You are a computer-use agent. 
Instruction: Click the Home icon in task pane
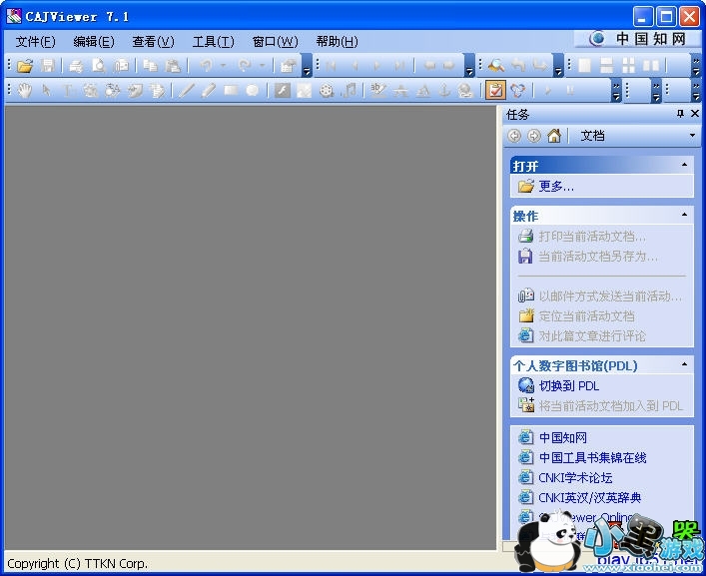[x=554, y=136]
